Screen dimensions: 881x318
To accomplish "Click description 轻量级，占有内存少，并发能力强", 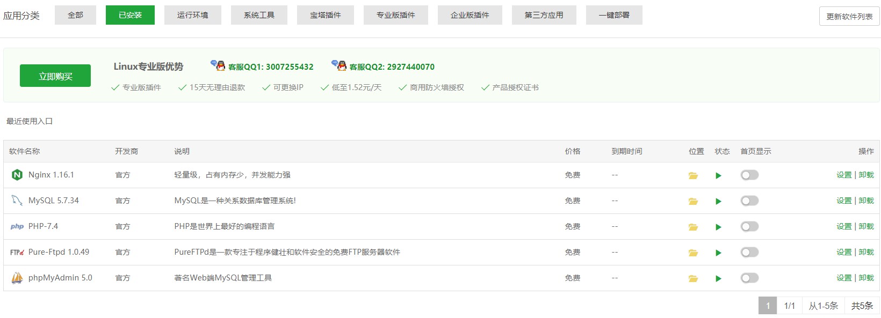I will [233, 175].
